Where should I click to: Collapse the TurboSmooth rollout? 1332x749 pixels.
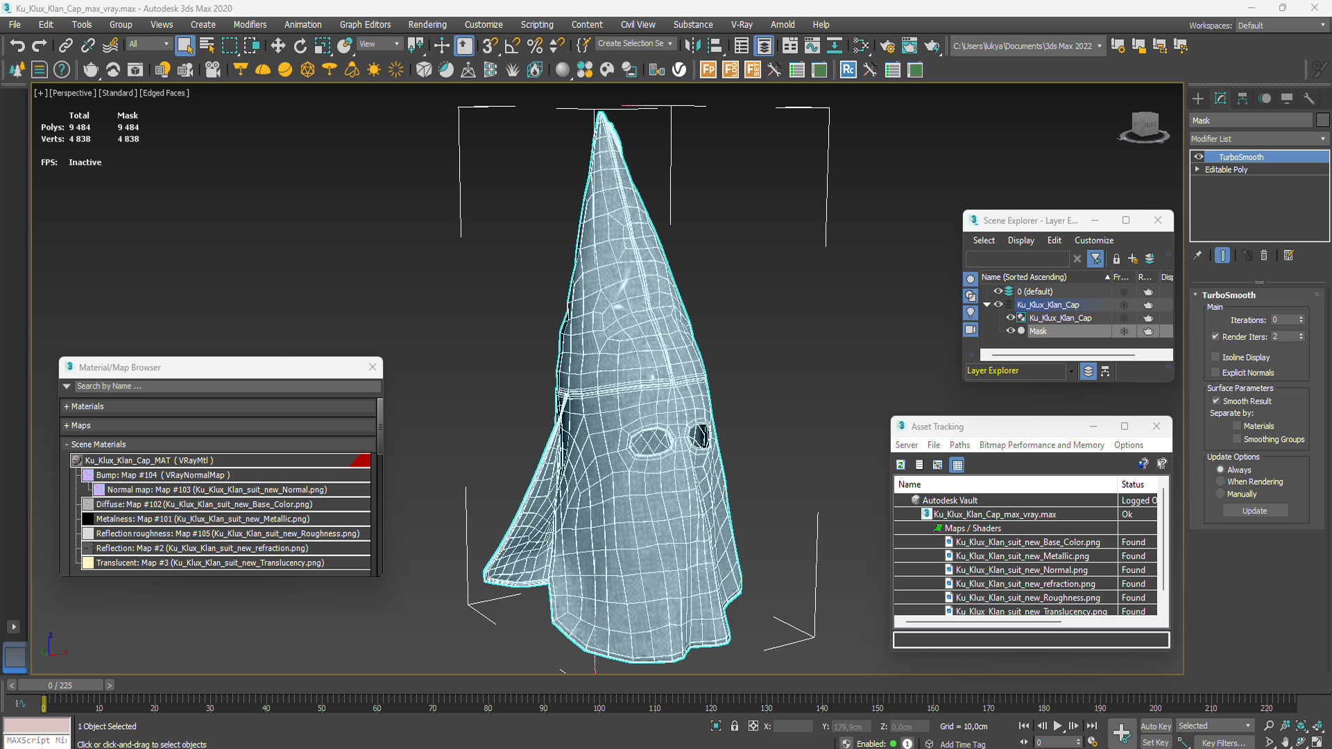point(1196,295)
